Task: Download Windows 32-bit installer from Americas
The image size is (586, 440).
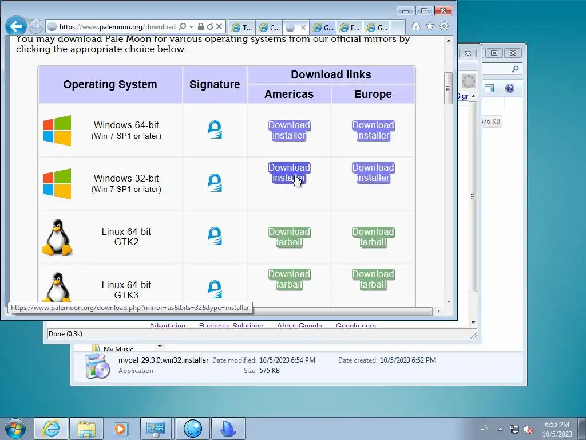Action: pyautogui.click(x=289, y=172)
